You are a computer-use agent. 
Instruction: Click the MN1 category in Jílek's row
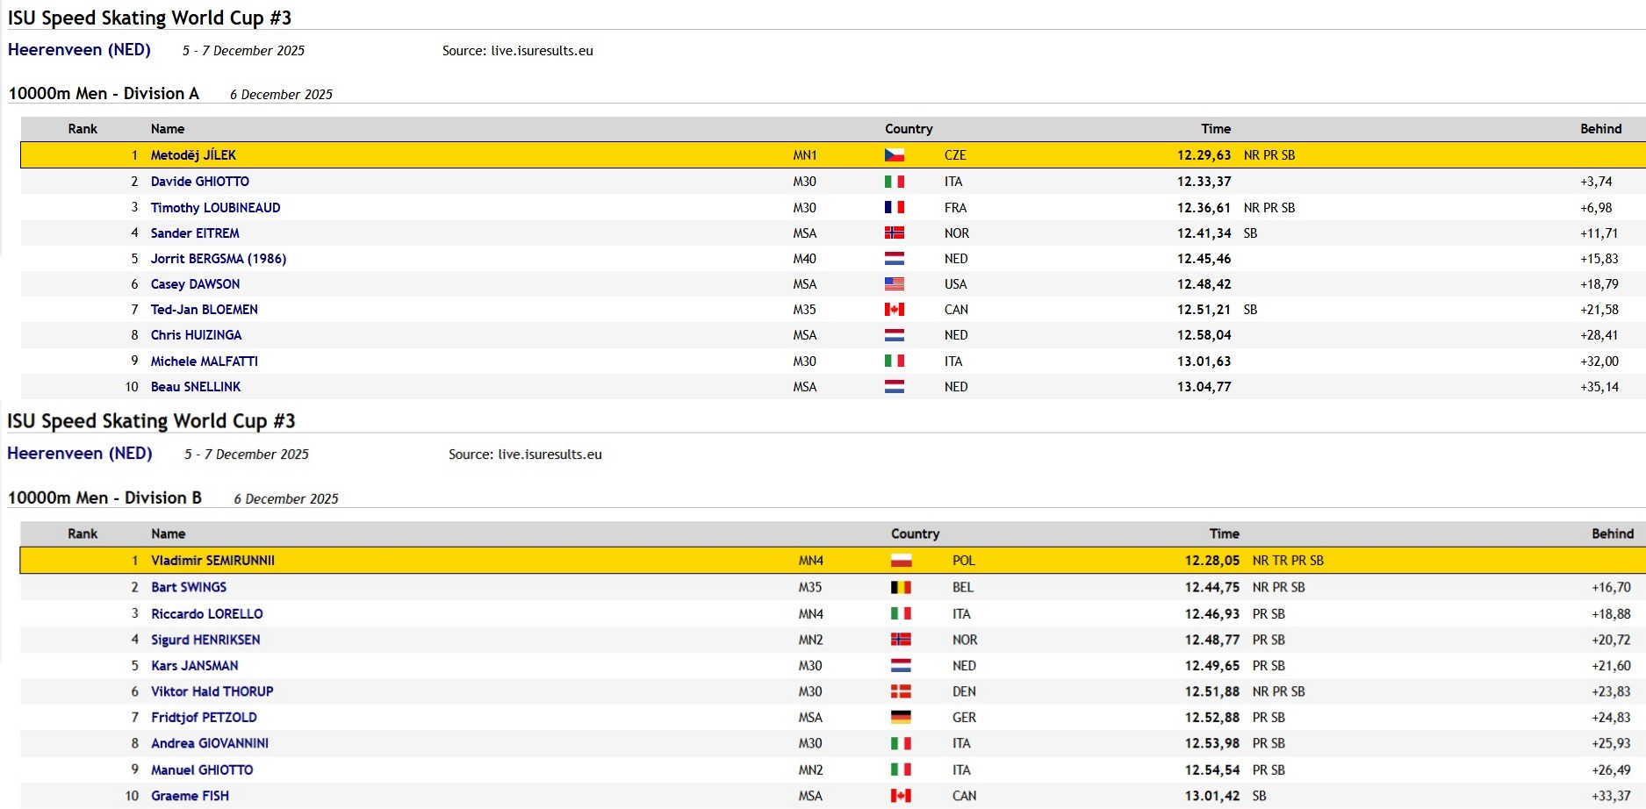(805, 155)
